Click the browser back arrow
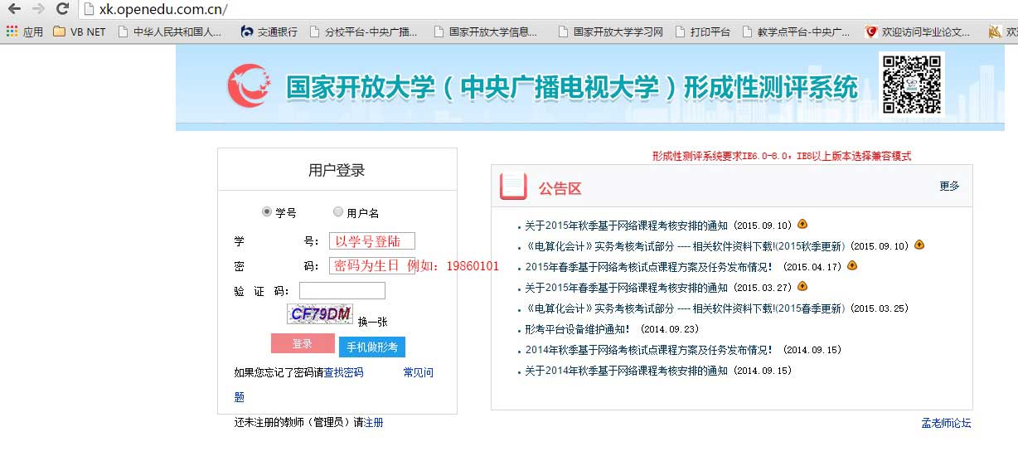Image resolution: width=1018 pixels, height=461 pixels. tap(14, 9)
